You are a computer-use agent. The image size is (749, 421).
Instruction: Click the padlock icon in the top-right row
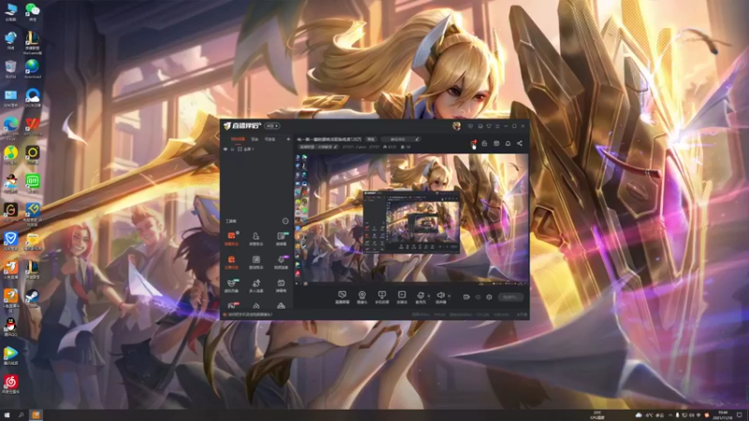[x=484, y=143]
